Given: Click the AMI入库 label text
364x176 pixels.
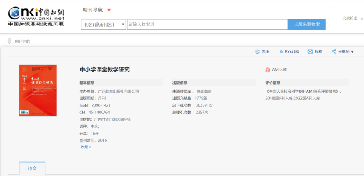Looking at the screenshot, I should coord(280,69).
